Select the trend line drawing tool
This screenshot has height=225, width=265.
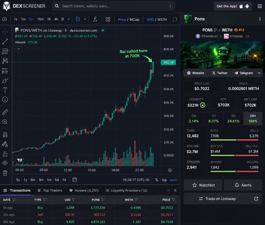tap(5, 41)
